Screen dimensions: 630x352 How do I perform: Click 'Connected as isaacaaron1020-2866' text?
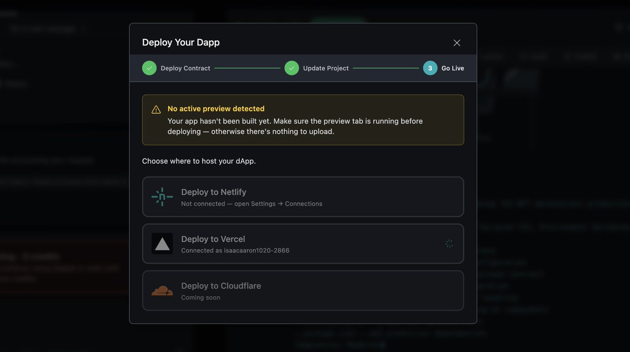235,250
